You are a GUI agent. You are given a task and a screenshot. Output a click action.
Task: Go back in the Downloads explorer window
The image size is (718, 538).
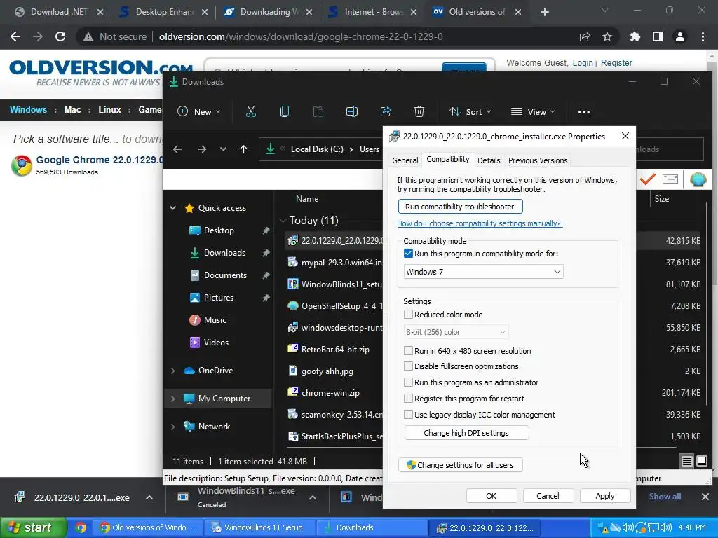click(x=177, y=149)
